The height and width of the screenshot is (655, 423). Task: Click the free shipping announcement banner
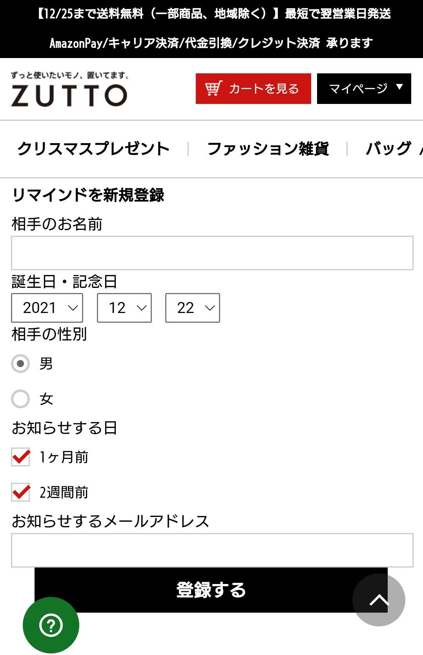211,14
